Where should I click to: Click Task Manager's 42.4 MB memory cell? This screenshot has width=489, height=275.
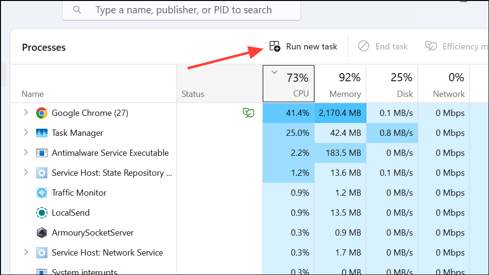point(340,133)
